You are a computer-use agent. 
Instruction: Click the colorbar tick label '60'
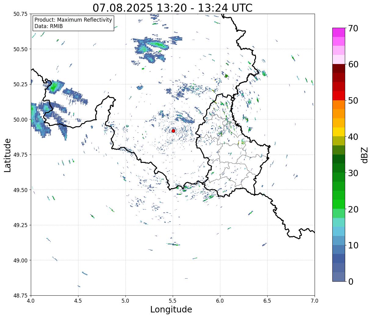353,64
